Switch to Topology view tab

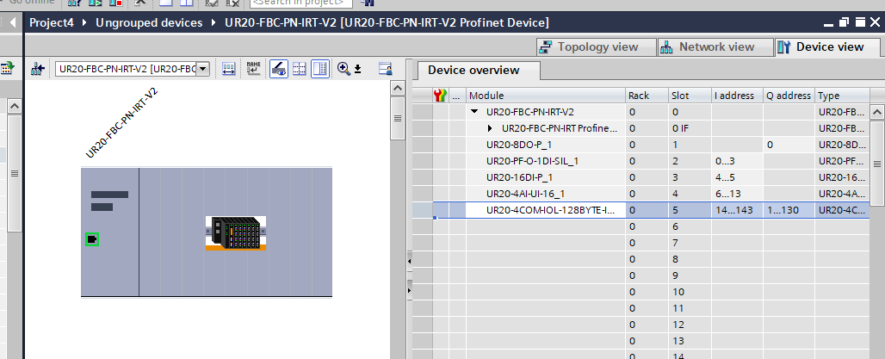point(597,46)
